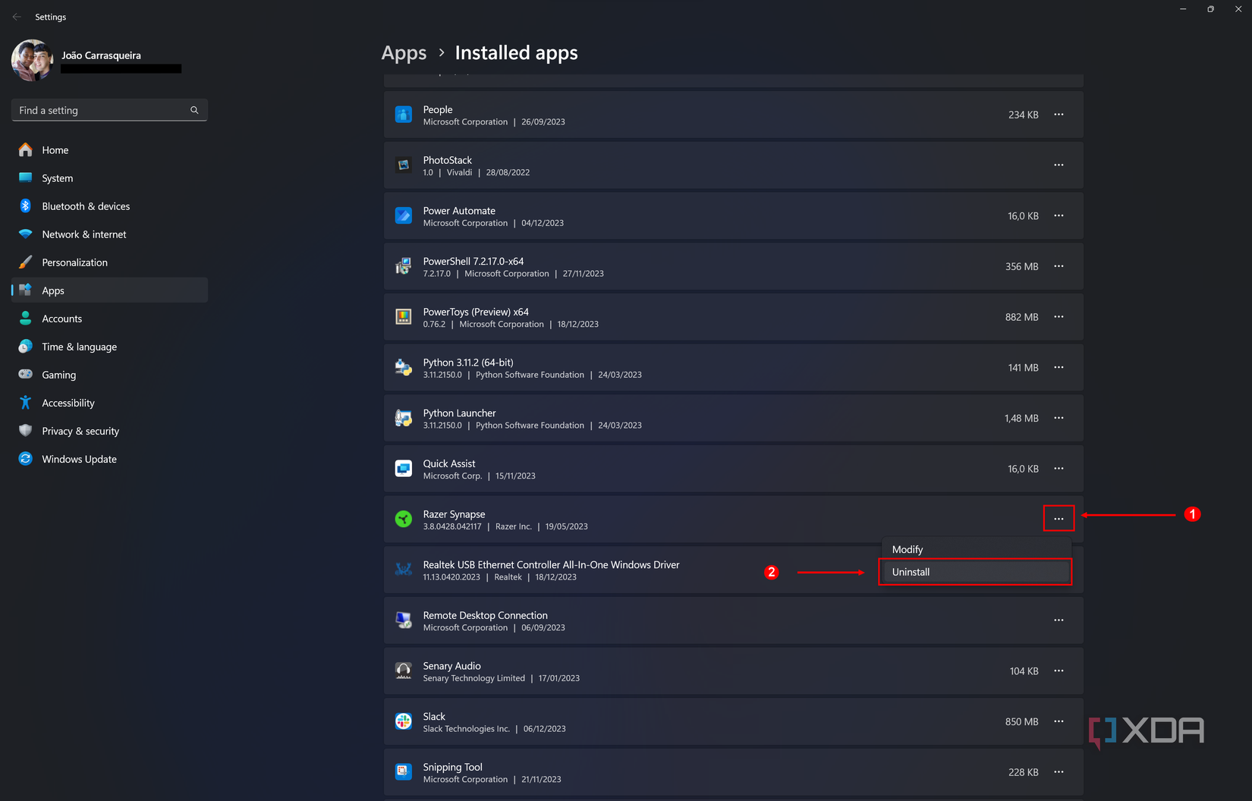Choose Modify from the context menu
The image size is (1252, 801).
[x=976, y=549]
